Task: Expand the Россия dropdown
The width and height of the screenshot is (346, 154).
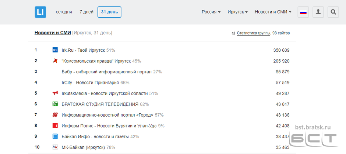Action: pyautogui.click(x=211, y=12)
